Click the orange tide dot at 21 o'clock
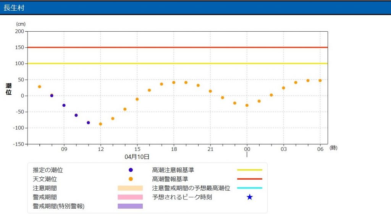Viewport: 391px width, 222px height. pyautogui.click(x=210, y=91)
